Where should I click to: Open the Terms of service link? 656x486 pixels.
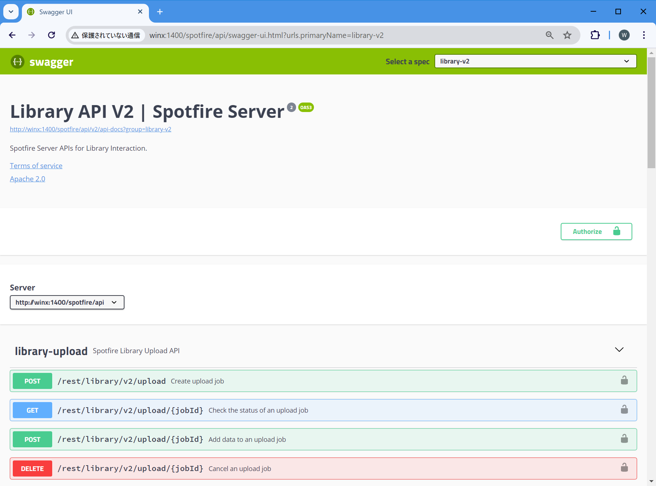[x=36, y=166]
